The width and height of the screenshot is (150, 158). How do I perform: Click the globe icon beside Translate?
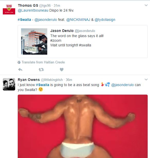pyautogui.click(x=19, y=62)
